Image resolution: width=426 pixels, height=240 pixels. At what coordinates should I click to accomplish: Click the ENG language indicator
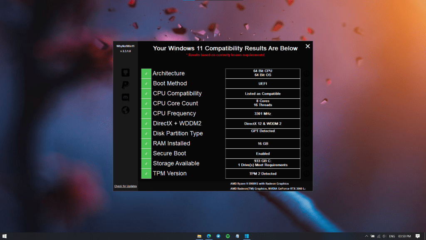[x=392, y=236]
